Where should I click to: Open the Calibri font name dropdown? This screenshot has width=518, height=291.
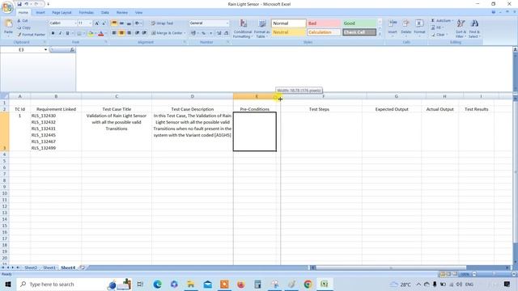tap(75, 23)
